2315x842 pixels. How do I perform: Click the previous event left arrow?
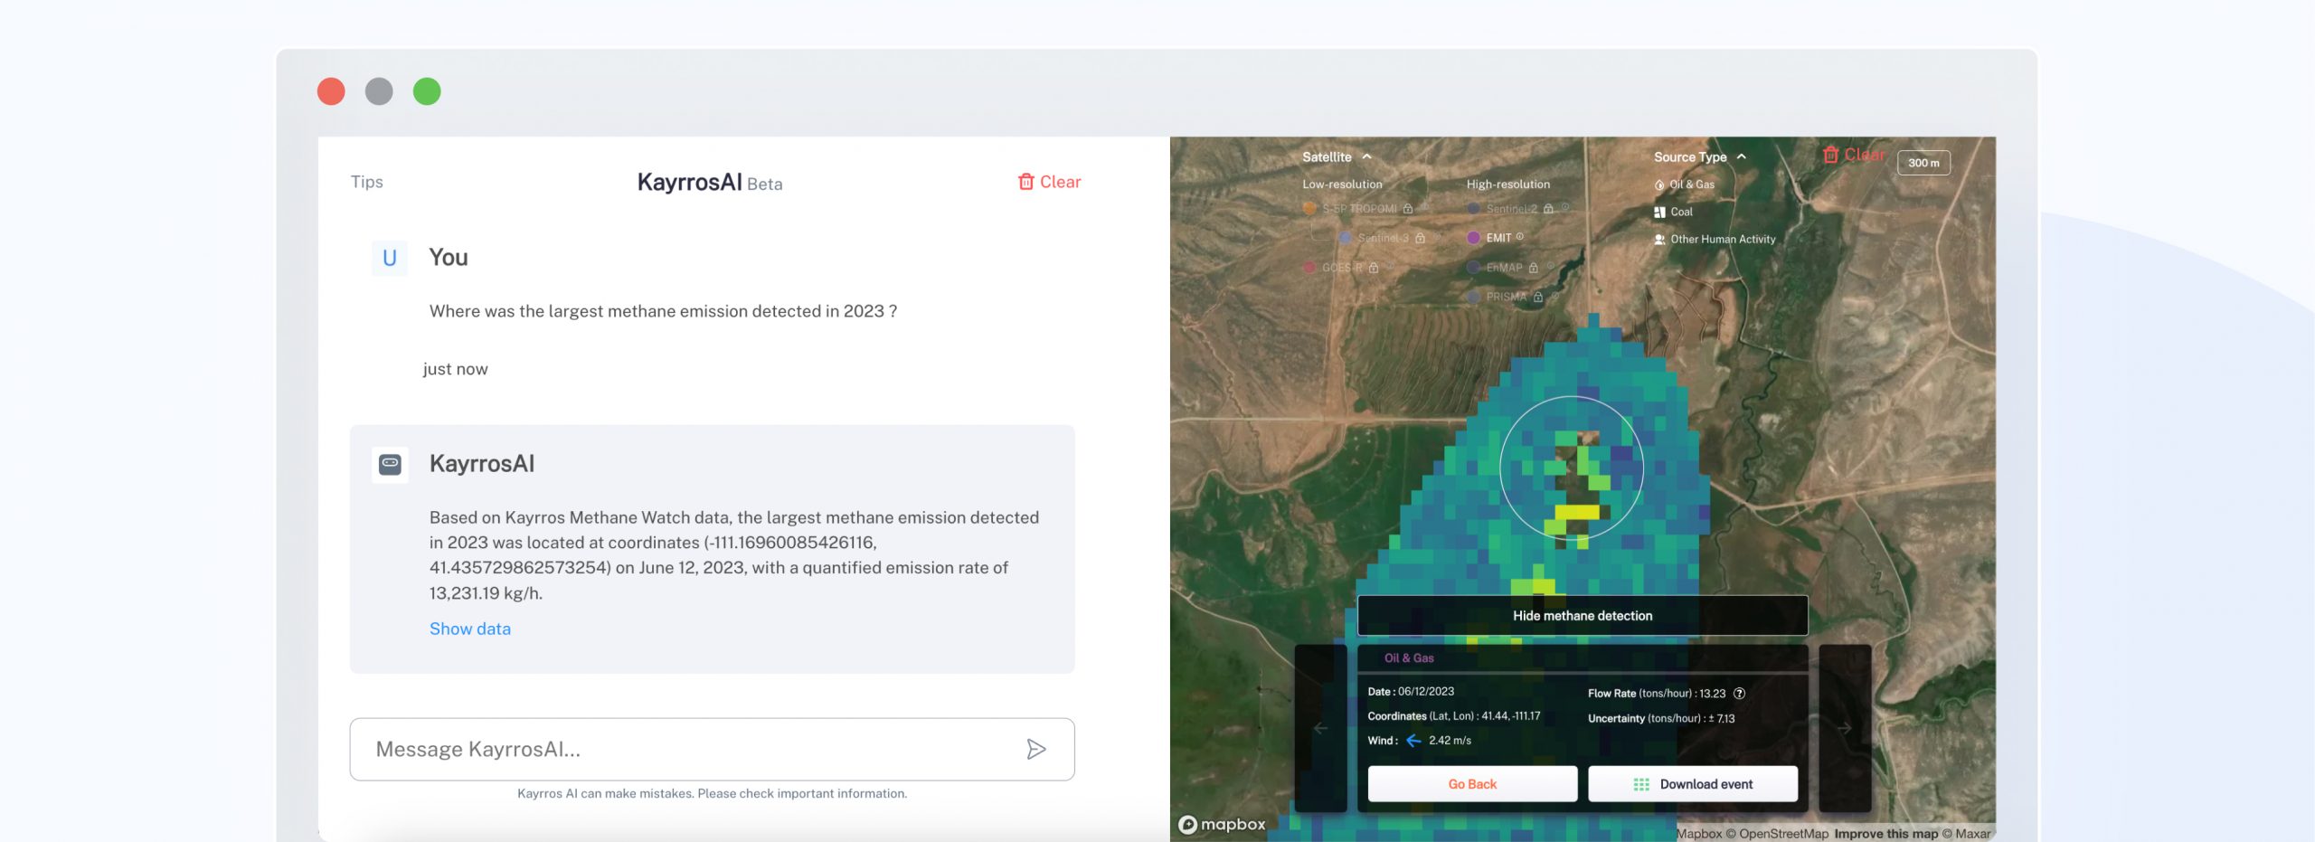1321,728
